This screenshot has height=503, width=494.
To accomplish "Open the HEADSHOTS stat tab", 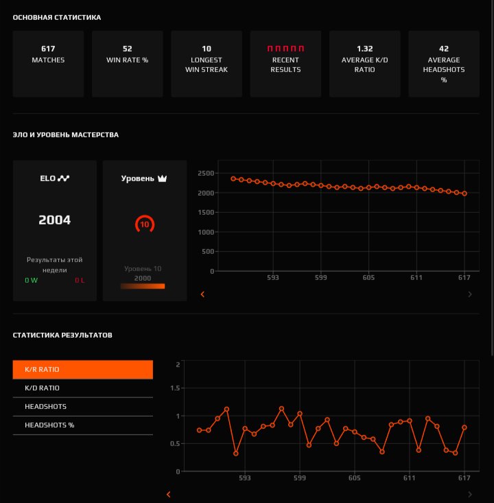I will pyautogui.click(x=83, y=407).
